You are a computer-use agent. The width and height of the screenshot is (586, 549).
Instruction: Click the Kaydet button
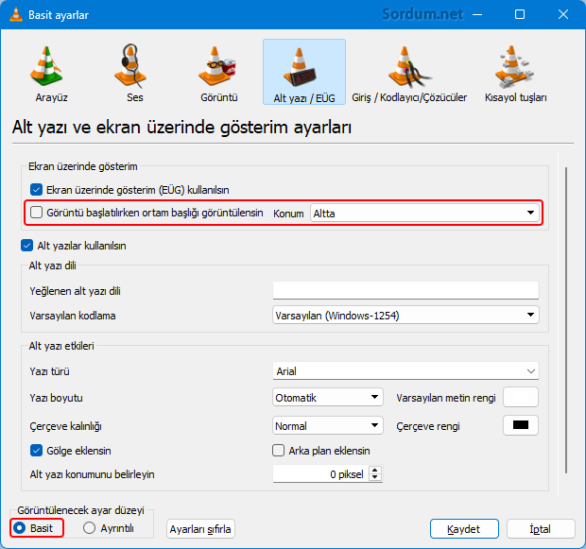coord(464,529)
